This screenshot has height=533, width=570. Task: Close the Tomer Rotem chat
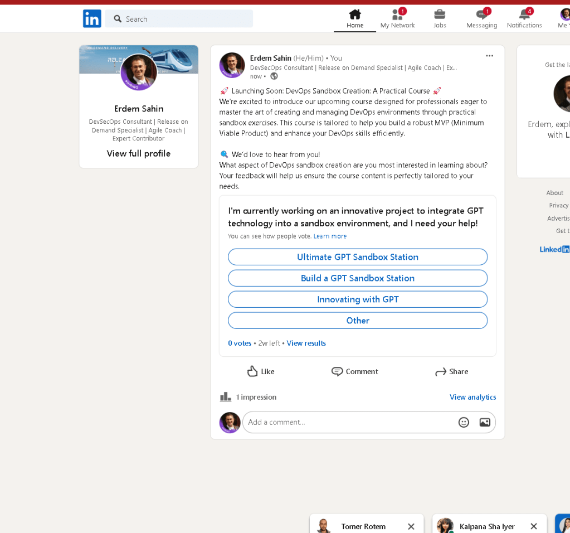[411, 526]
